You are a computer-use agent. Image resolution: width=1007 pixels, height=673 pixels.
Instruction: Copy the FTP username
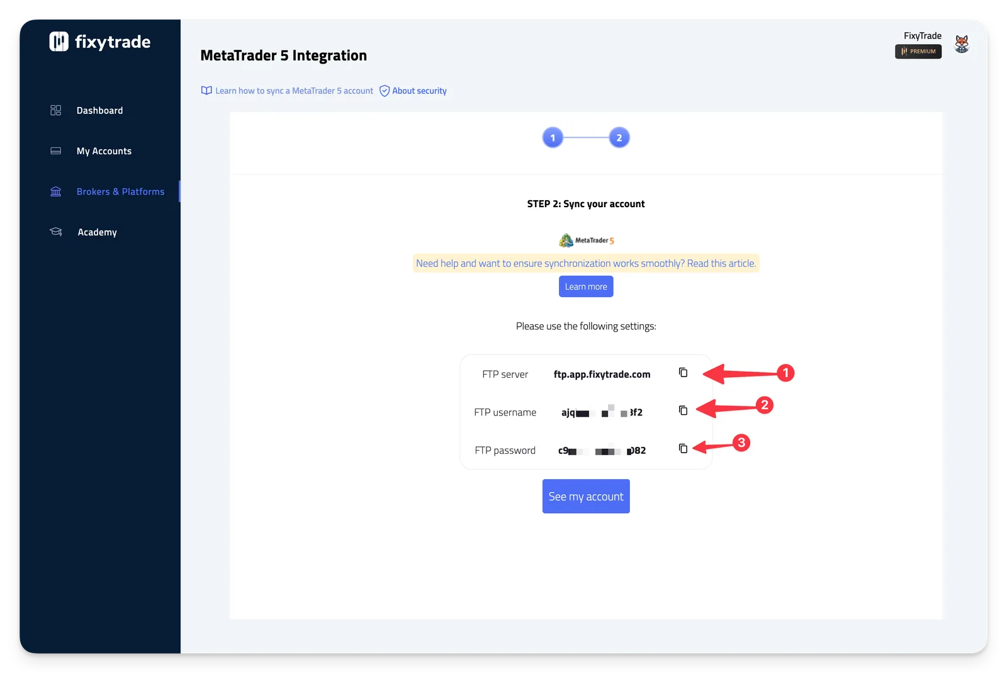(x=683, y=410)
